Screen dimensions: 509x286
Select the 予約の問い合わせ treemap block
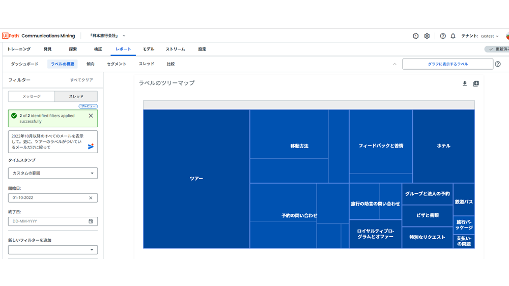[299, 216]
